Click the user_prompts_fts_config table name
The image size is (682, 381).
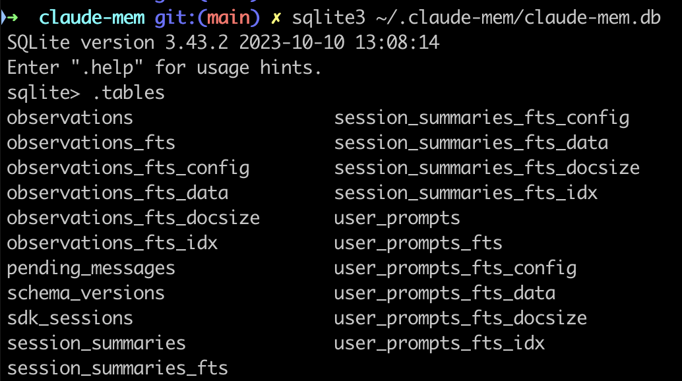pyautogui.click(x=455, y=268)
